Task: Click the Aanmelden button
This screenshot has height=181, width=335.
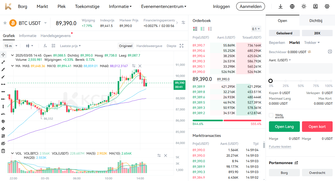Action: click(x=250, y=7)
